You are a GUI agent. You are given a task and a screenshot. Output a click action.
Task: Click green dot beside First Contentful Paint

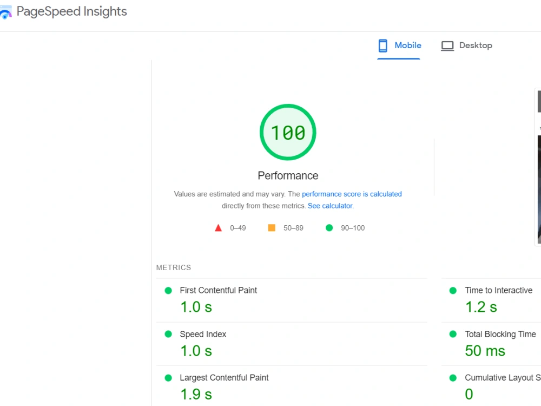tap(168, 290)
